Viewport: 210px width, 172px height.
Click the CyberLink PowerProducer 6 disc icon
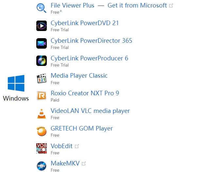pos(42,61)
